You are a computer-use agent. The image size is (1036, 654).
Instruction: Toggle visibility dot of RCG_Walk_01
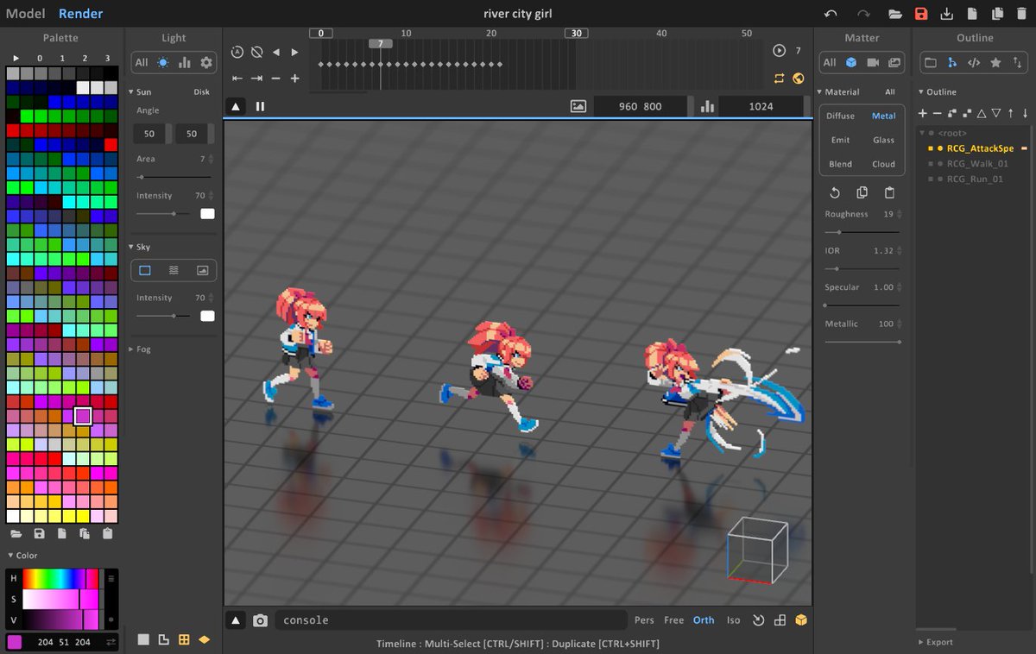pyautogui.click(x=941, y=163)
